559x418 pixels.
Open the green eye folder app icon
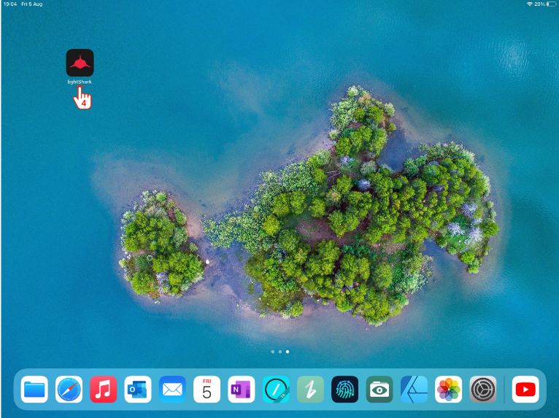tap(379, 389)
